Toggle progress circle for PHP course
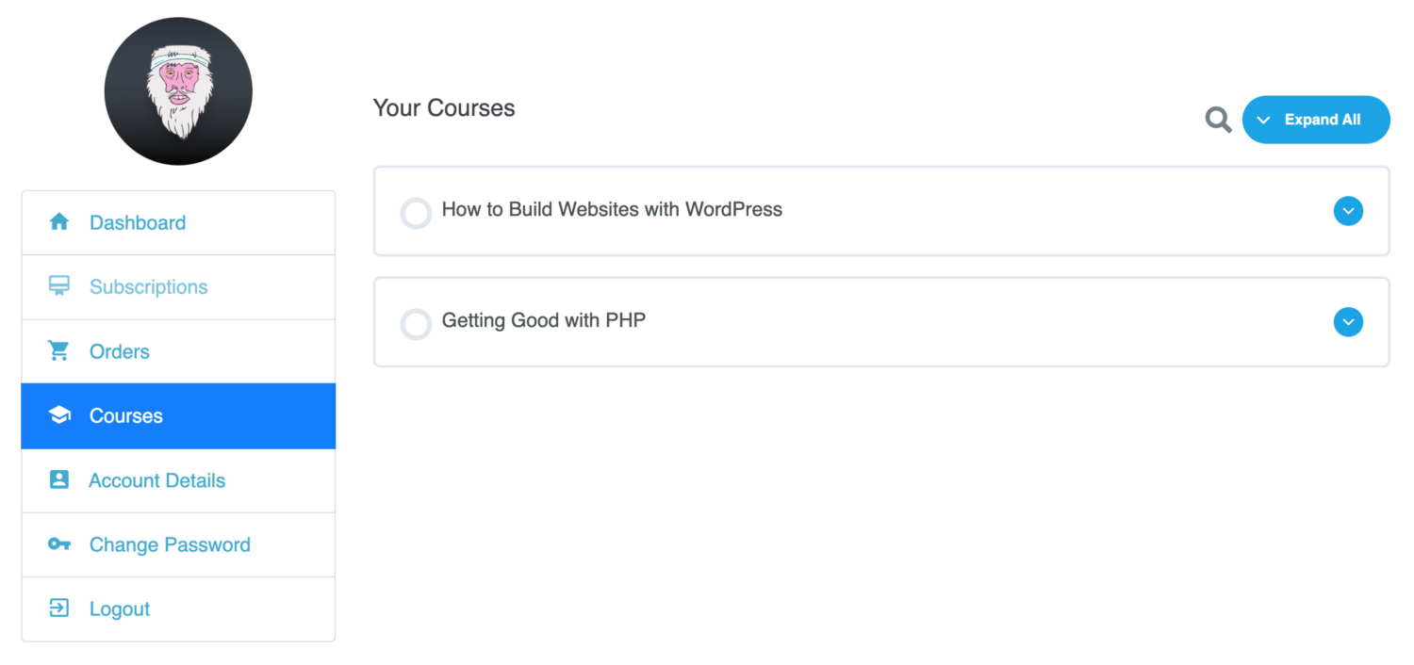Screen dimensions: 1414x665 (416, 324)
